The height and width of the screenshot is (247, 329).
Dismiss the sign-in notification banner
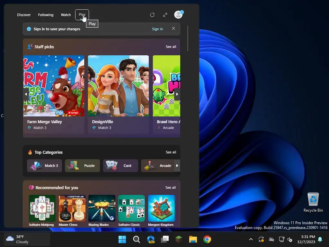coord(173,28)
